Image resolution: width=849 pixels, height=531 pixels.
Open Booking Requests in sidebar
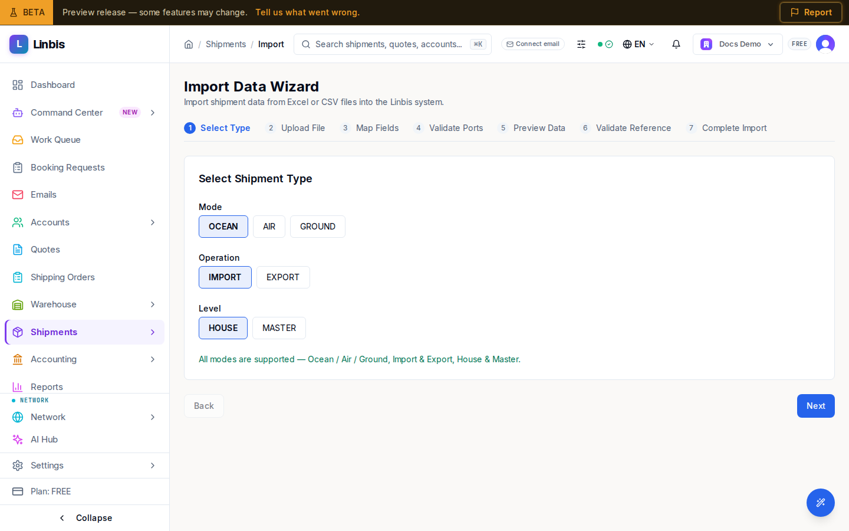point(84,168)
